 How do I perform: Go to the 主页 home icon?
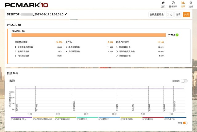click(163, 4)
